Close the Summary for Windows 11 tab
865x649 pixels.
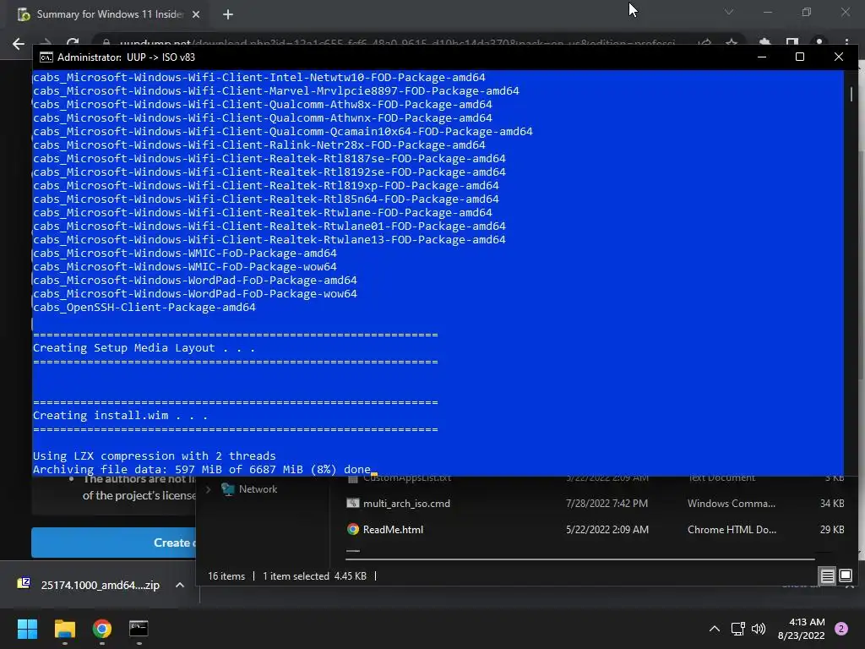196,14
